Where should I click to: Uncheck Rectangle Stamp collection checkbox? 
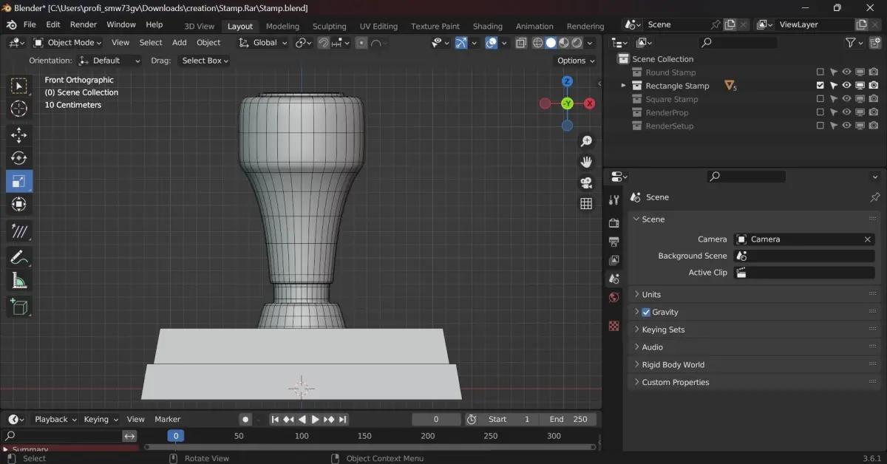[820, 86]
